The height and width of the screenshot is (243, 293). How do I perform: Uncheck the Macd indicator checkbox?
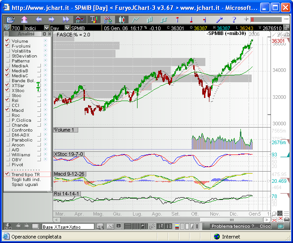point(7,110)
